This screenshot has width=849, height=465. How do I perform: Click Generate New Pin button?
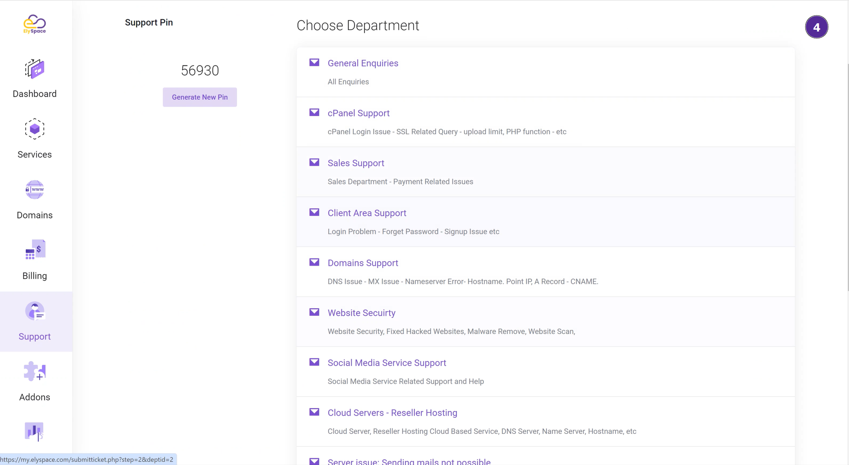tap(199, 97)
